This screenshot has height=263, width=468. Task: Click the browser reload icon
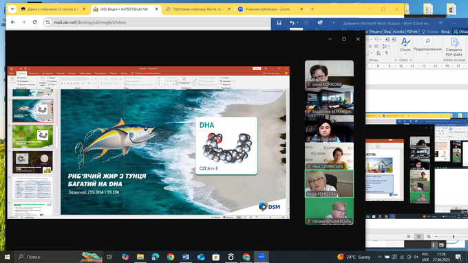34,22
